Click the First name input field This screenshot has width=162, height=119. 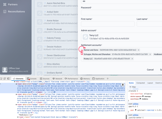coord(108,24)
